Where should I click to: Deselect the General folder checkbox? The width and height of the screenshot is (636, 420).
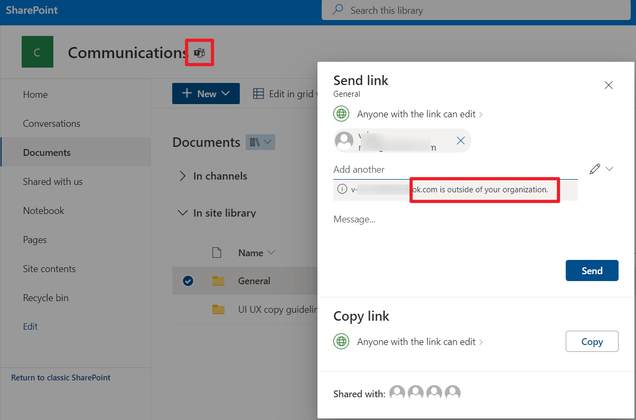pyautogui.click(x=188, y=281)
